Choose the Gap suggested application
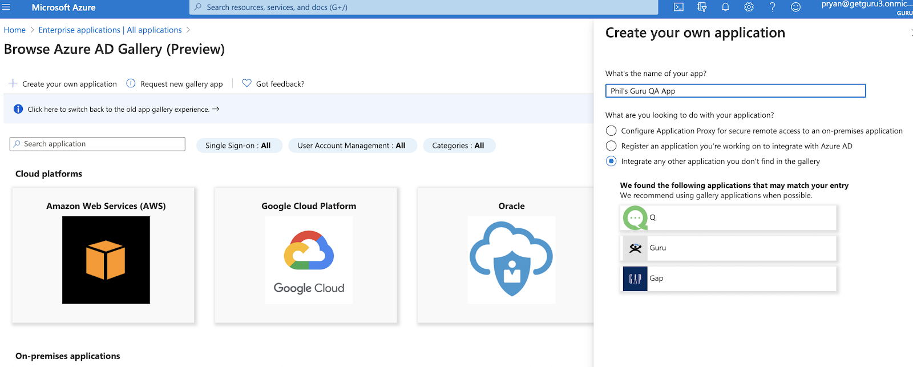 tap(728, 279)
